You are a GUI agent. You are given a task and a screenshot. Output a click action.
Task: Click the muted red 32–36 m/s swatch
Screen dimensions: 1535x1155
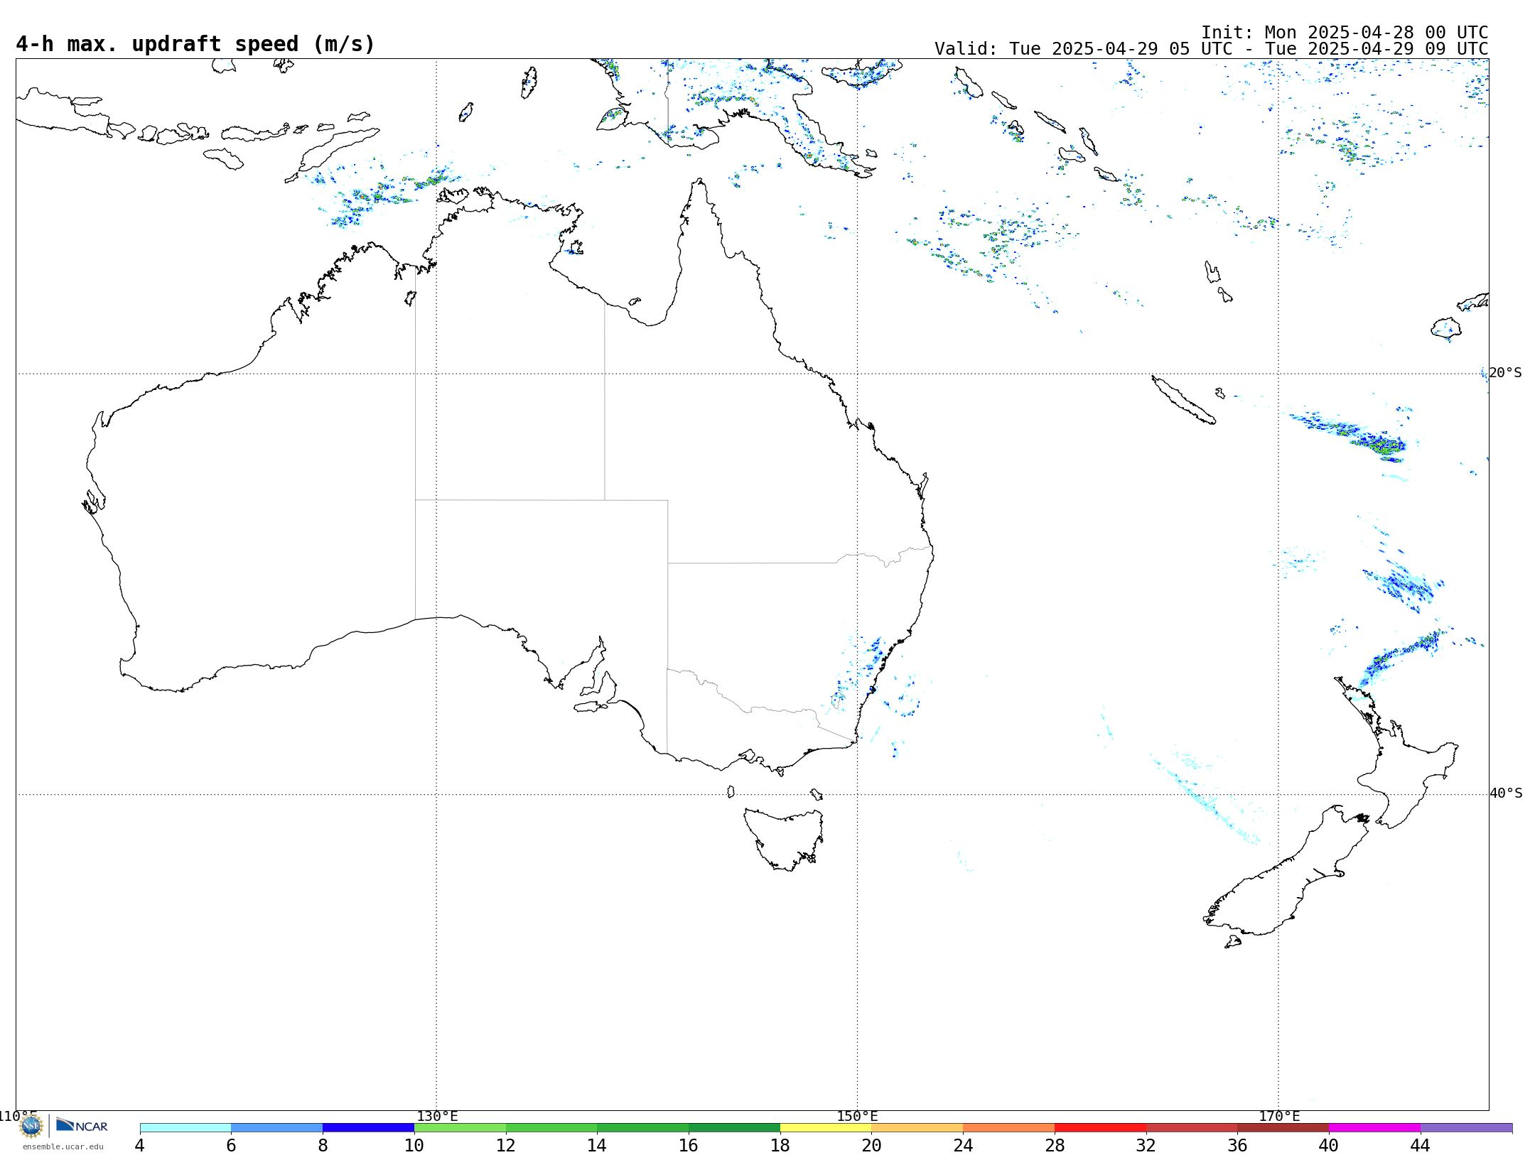click(x=1192, y=1128)
